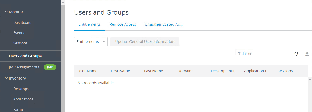312x112 pixels.
Task: Open the Unauthenticated Access tab
Action: click(x=163, y=24)
